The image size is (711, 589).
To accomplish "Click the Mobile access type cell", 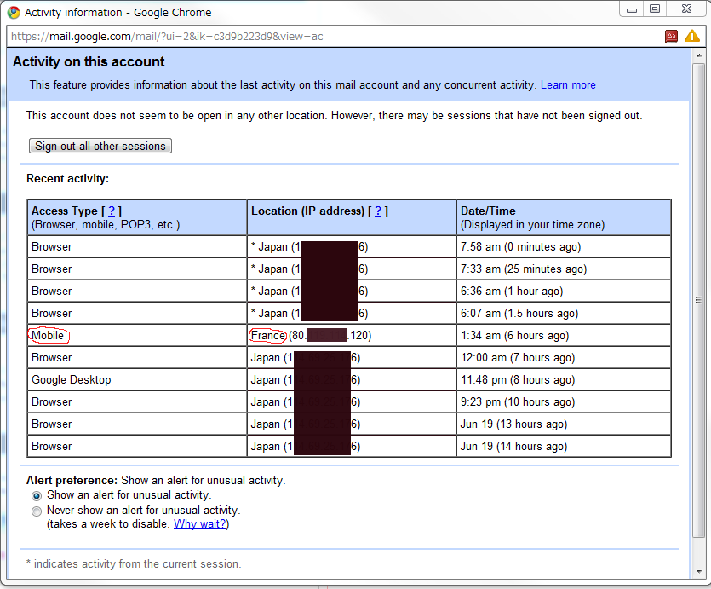I will click(x=137, y=335).
